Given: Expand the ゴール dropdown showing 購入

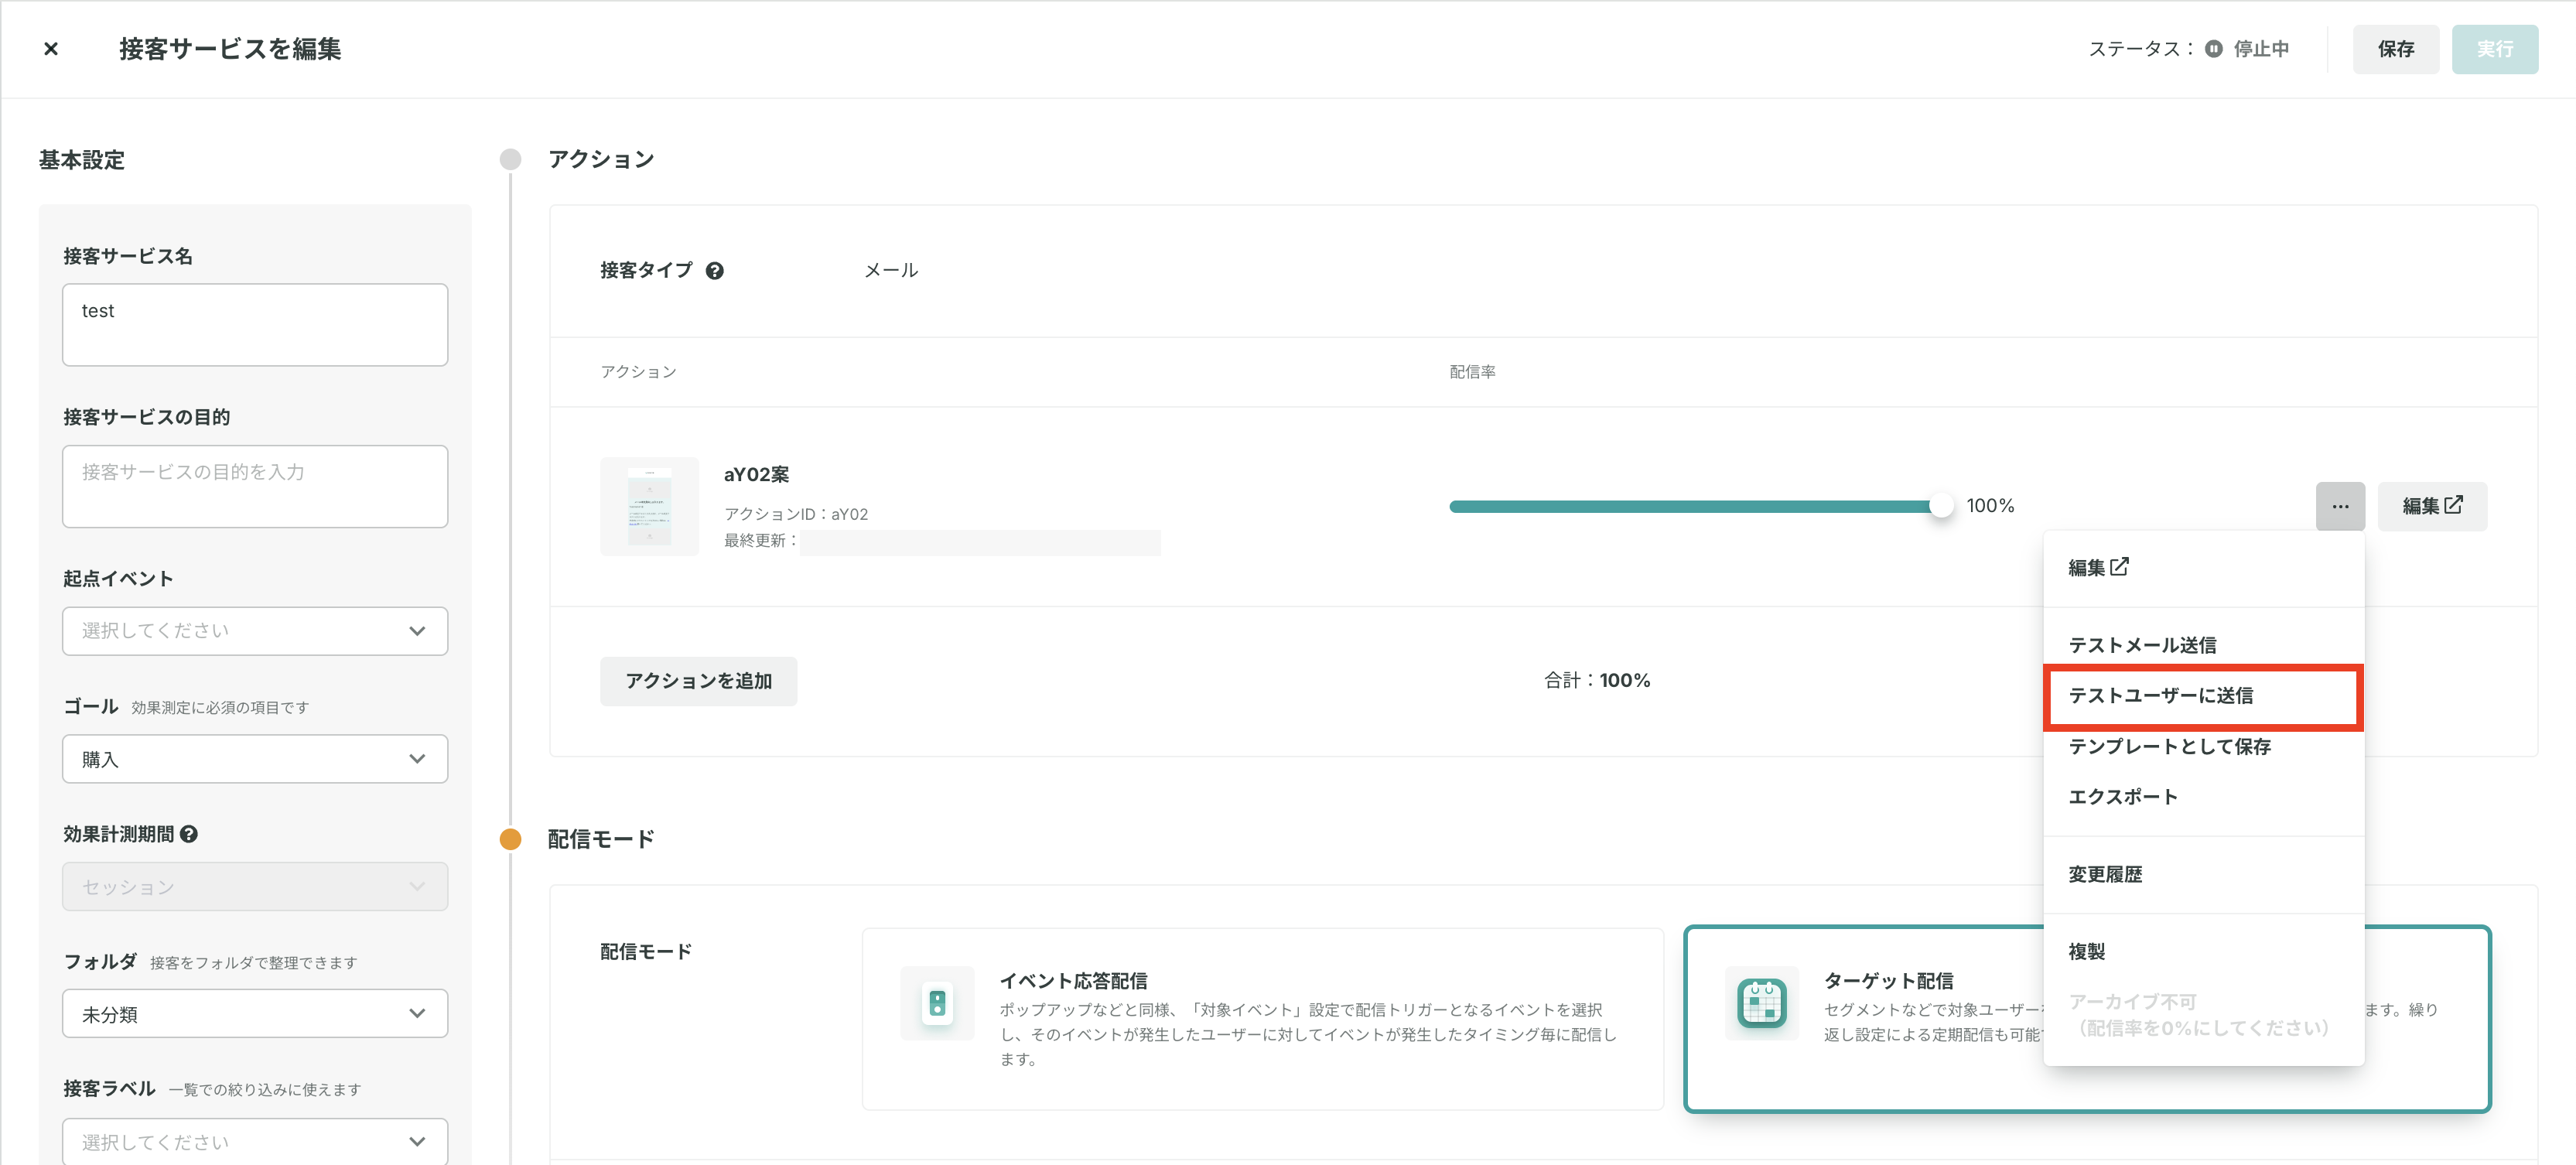Looking at the screenshot, I should click(x=254, y=759).
